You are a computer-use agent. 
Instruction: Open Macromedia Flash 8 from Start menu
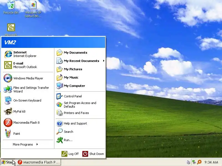click(28, 123)
